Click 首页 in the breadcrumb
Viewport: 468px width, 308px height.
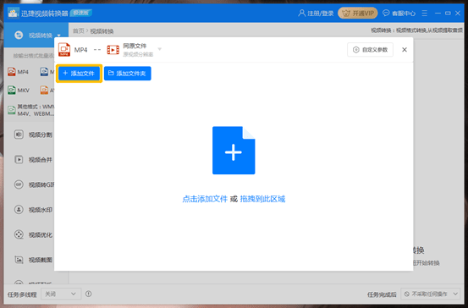pyautogui.click(x=79, y=31)
